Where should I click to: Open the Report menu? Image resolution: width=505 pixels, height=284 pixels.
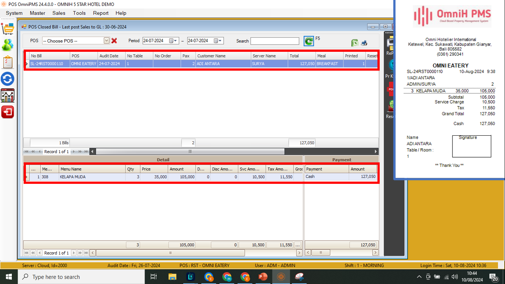[101, 13]
